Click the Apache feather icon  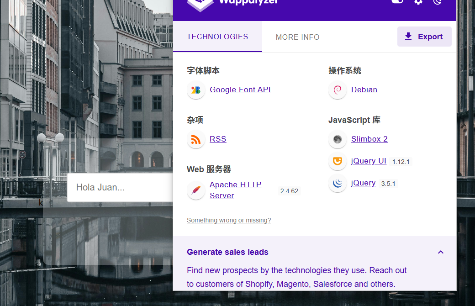click(x=195, y=190)
